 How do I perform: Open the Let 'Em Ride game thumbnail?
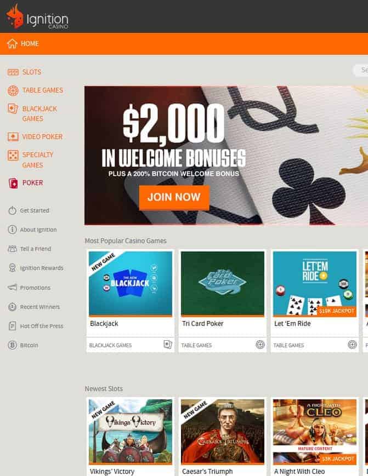(x=314, y=283)
